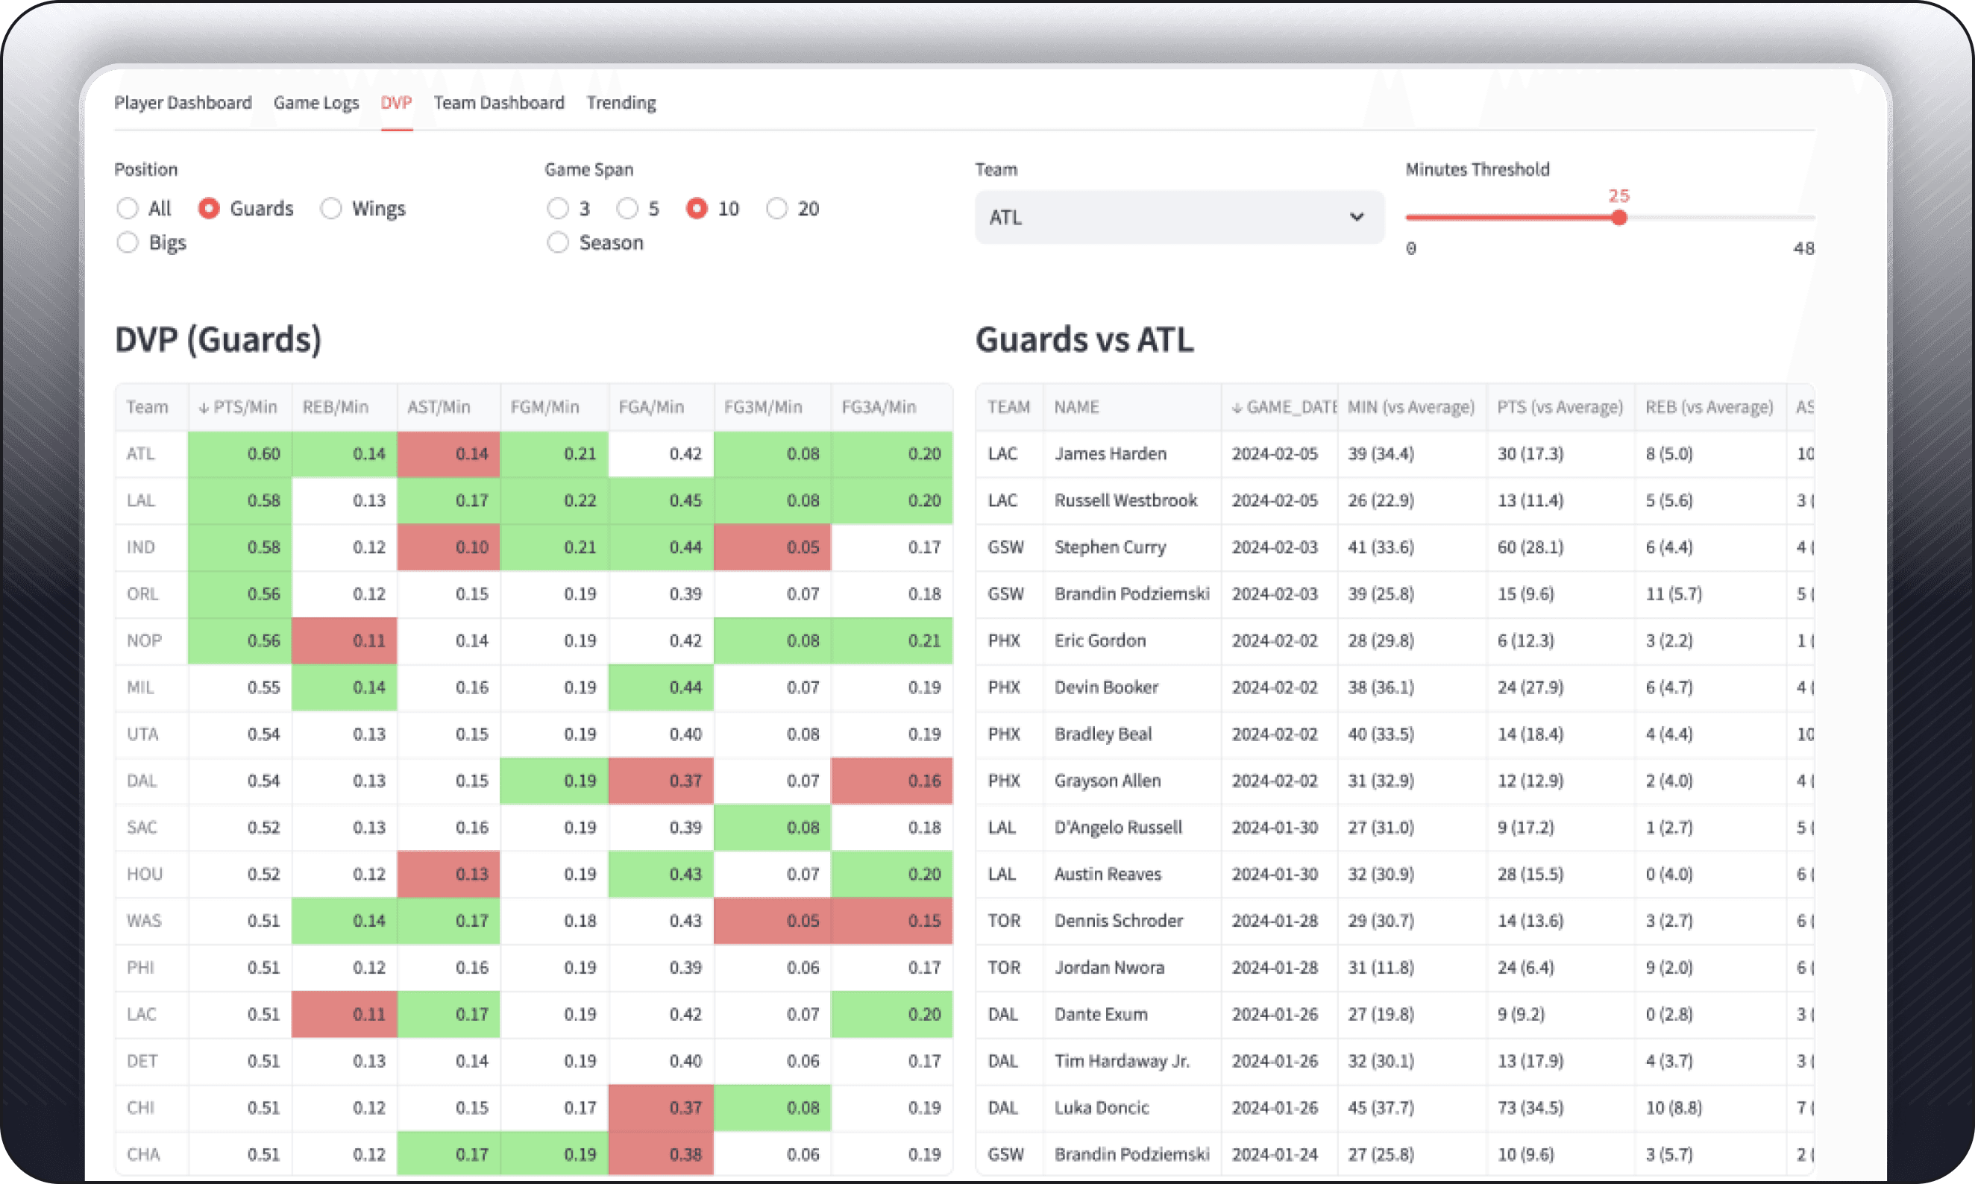This screenshot has height=1184, width=1975.
Task: Select the Bigs position radio button
Action: coord(128,242)
